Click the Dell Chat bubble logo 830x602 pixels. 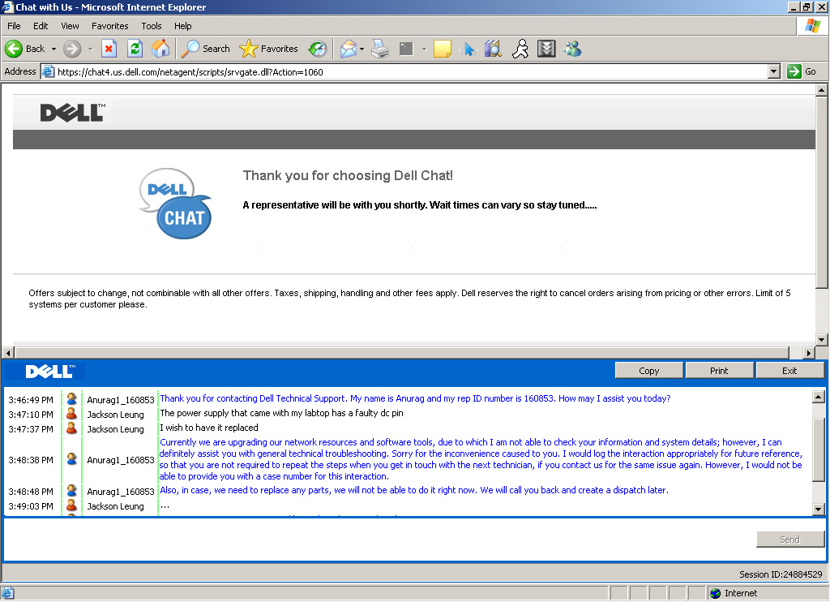click(x=175, y=204)
